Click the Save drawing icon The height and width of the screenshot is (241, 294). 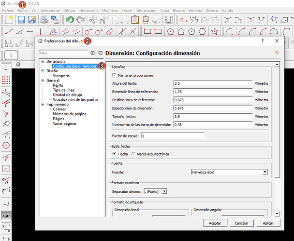pyautogui.click(x=21, y=20)
